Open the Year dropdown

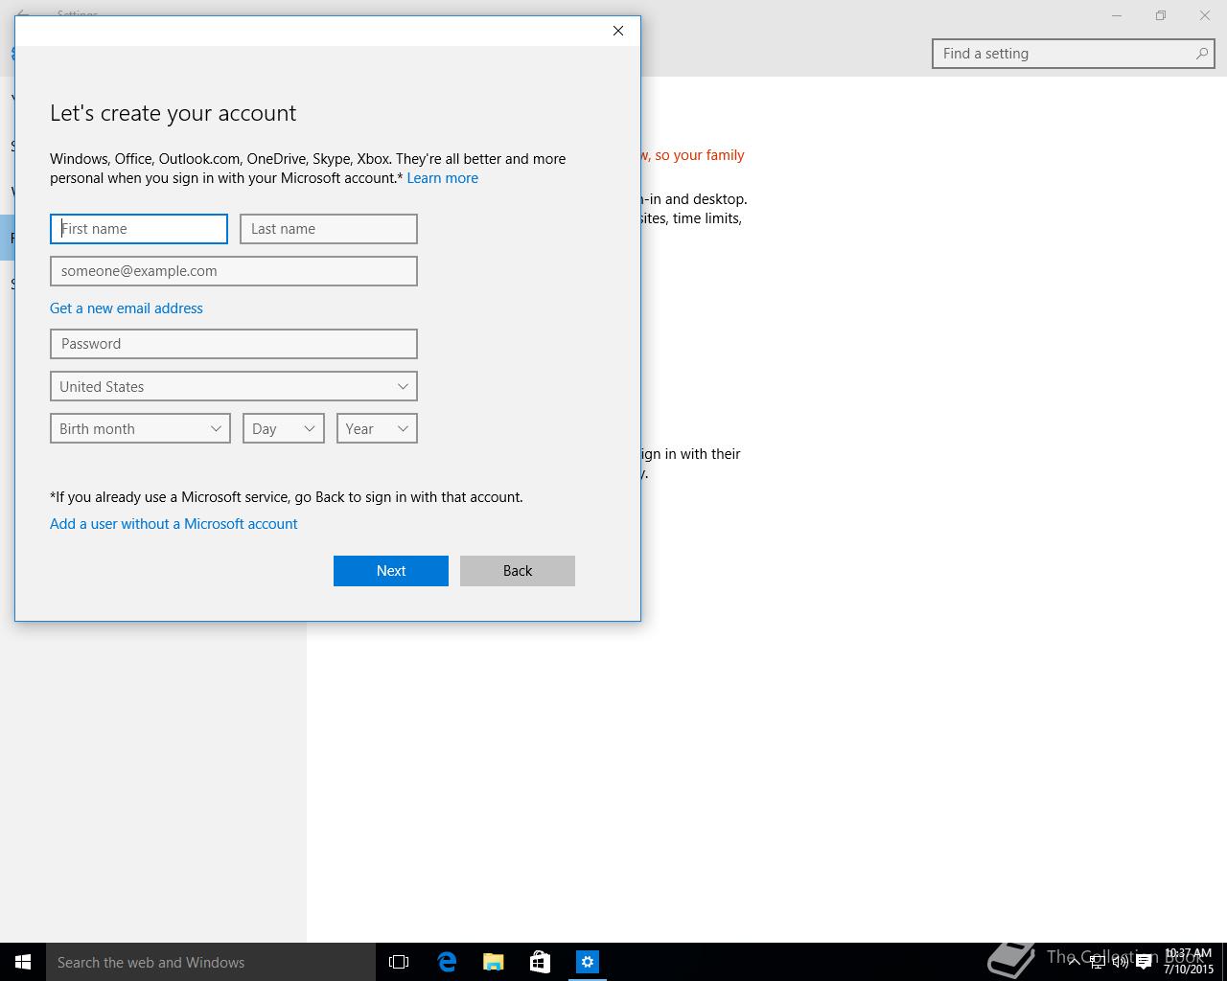(377, 428)
